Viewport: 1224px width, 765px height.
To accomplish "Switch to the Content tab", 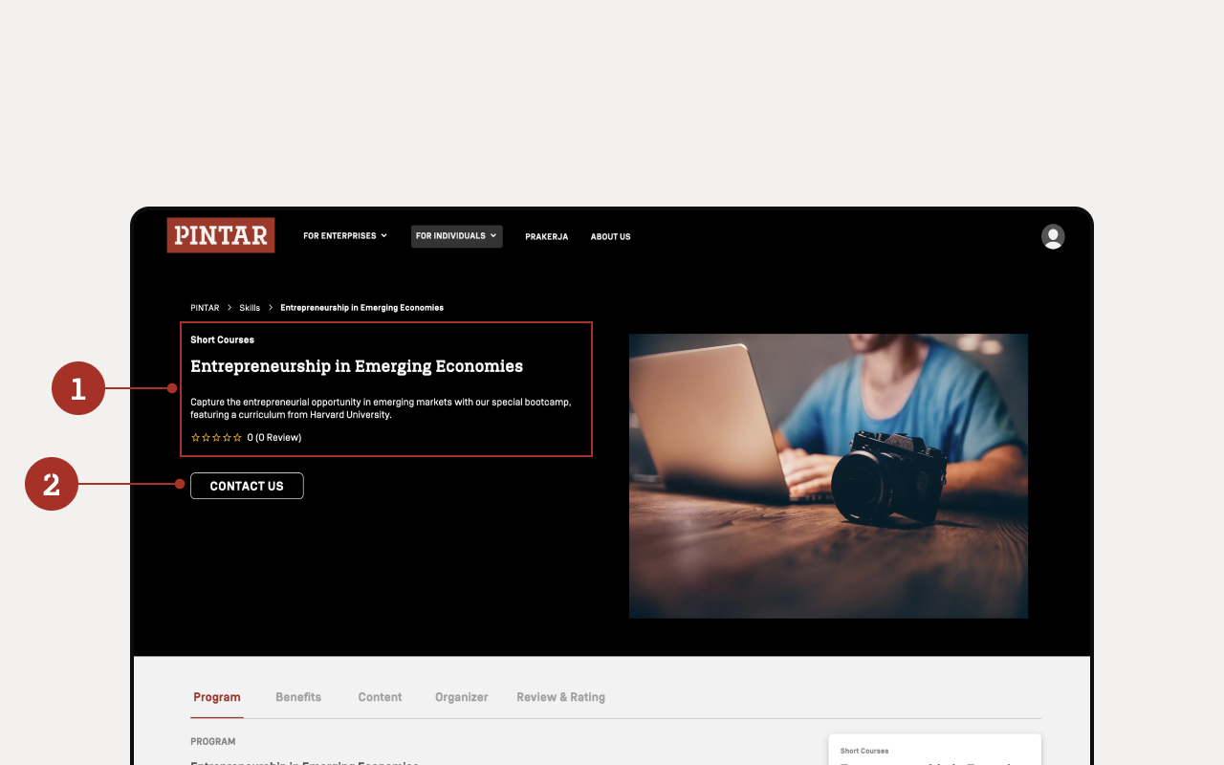I will 380,697.
